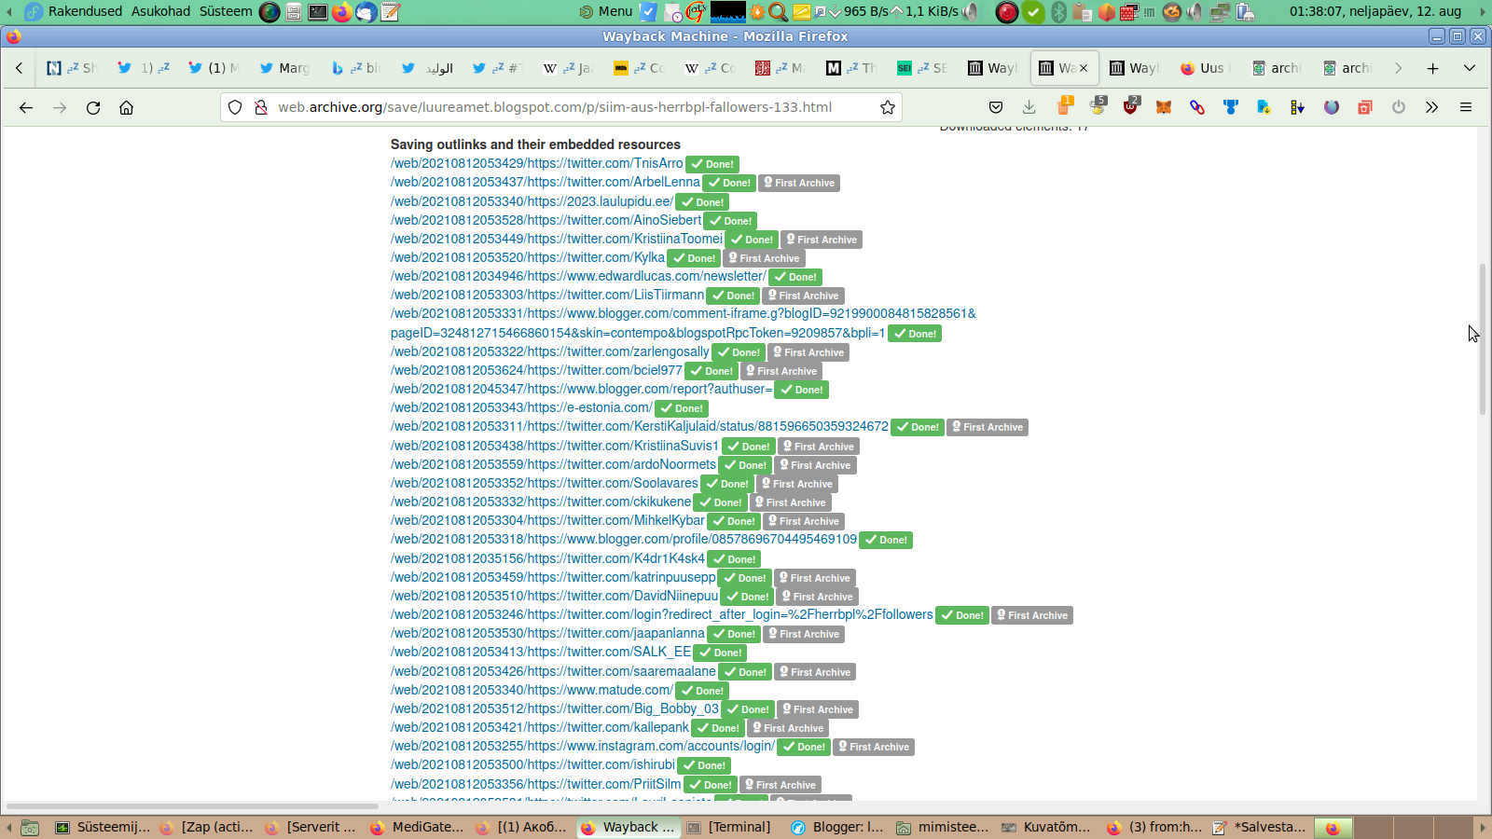Viewport: 1492px width, 839px height.
Task: Bookmark this page with the star
Action: pos(888,107)
